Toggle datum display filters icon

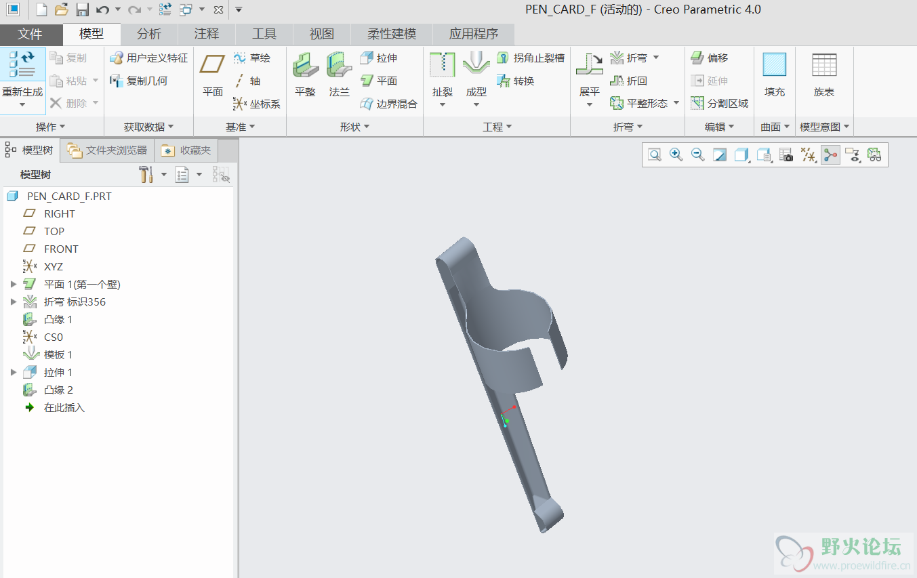click(x=809, y=155)
